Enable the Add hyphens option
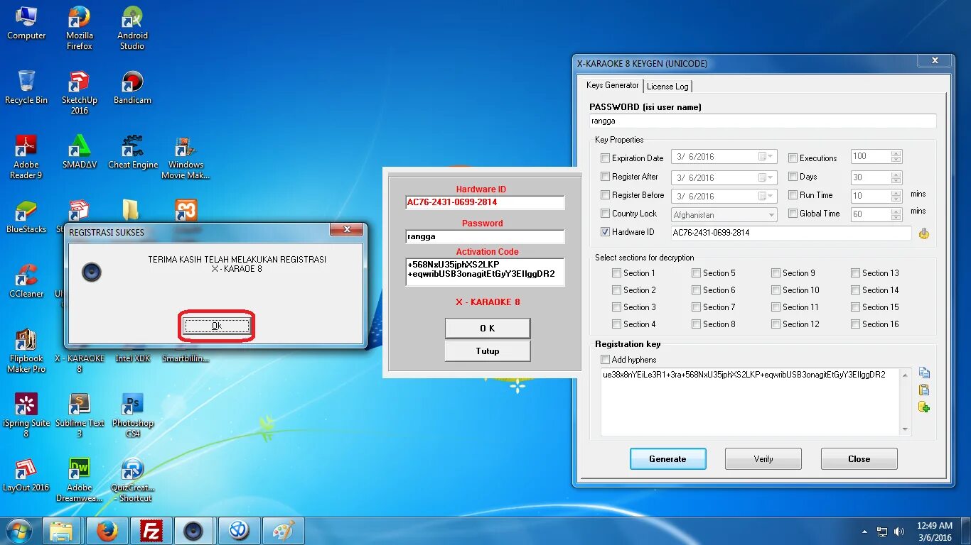 (x=605, y=360)
